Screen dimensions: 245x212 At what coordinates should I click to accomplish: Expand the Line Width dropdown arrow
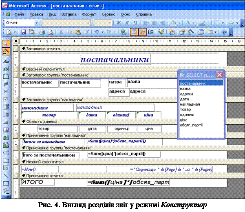pyautogui.click(x=223, y=23)
